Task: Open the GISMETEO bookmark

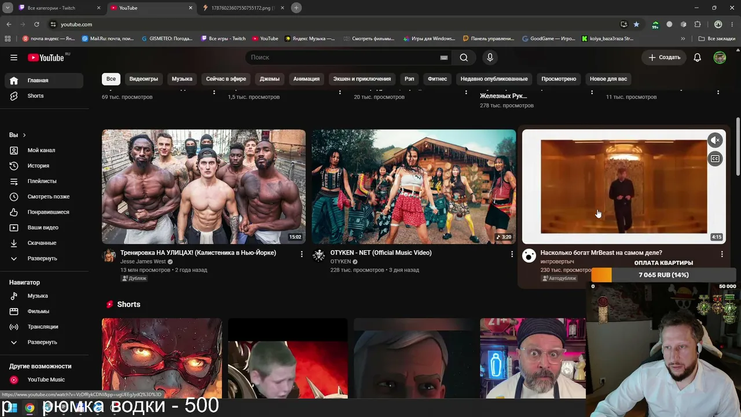Action: tap(167, 39)
